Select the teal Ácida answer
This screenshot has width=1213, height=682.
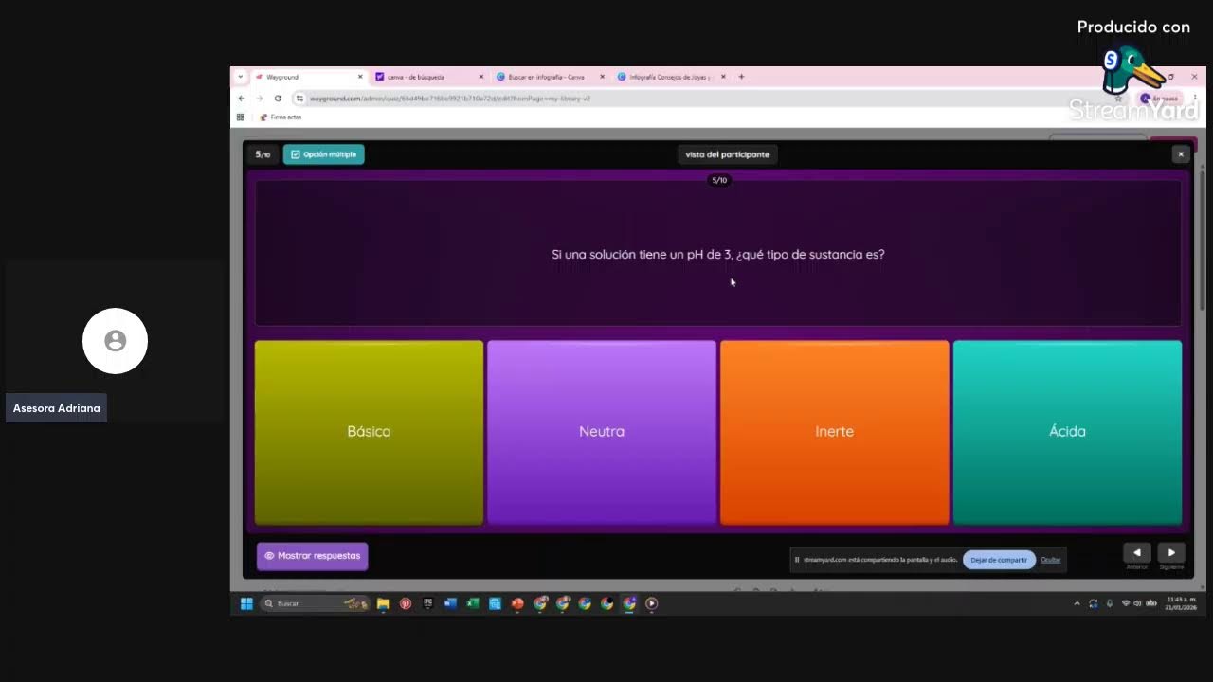(1067, 432)
